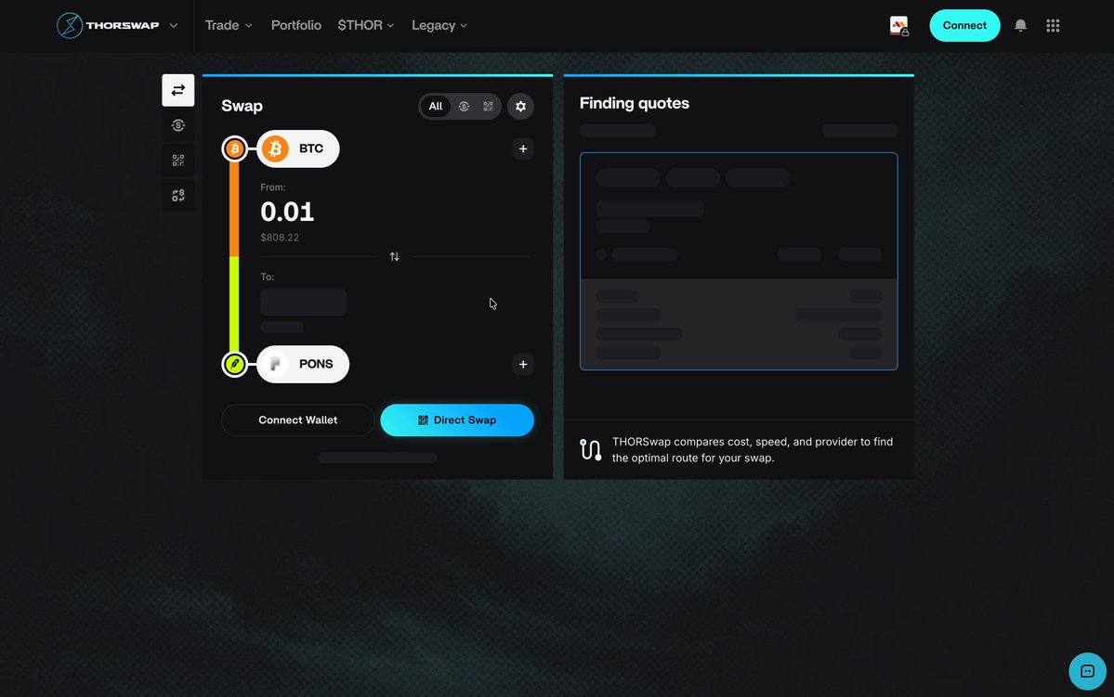Viewport: 1114px width, 697px height.
Task: Click the cyan Connect button in header
Action: click(964, 26)
